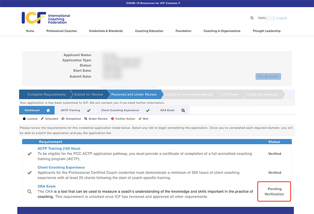Click magnifier icon beside CKA Exam requirement
The height and width of the screenshot is (214, 314).
point(30,191)
